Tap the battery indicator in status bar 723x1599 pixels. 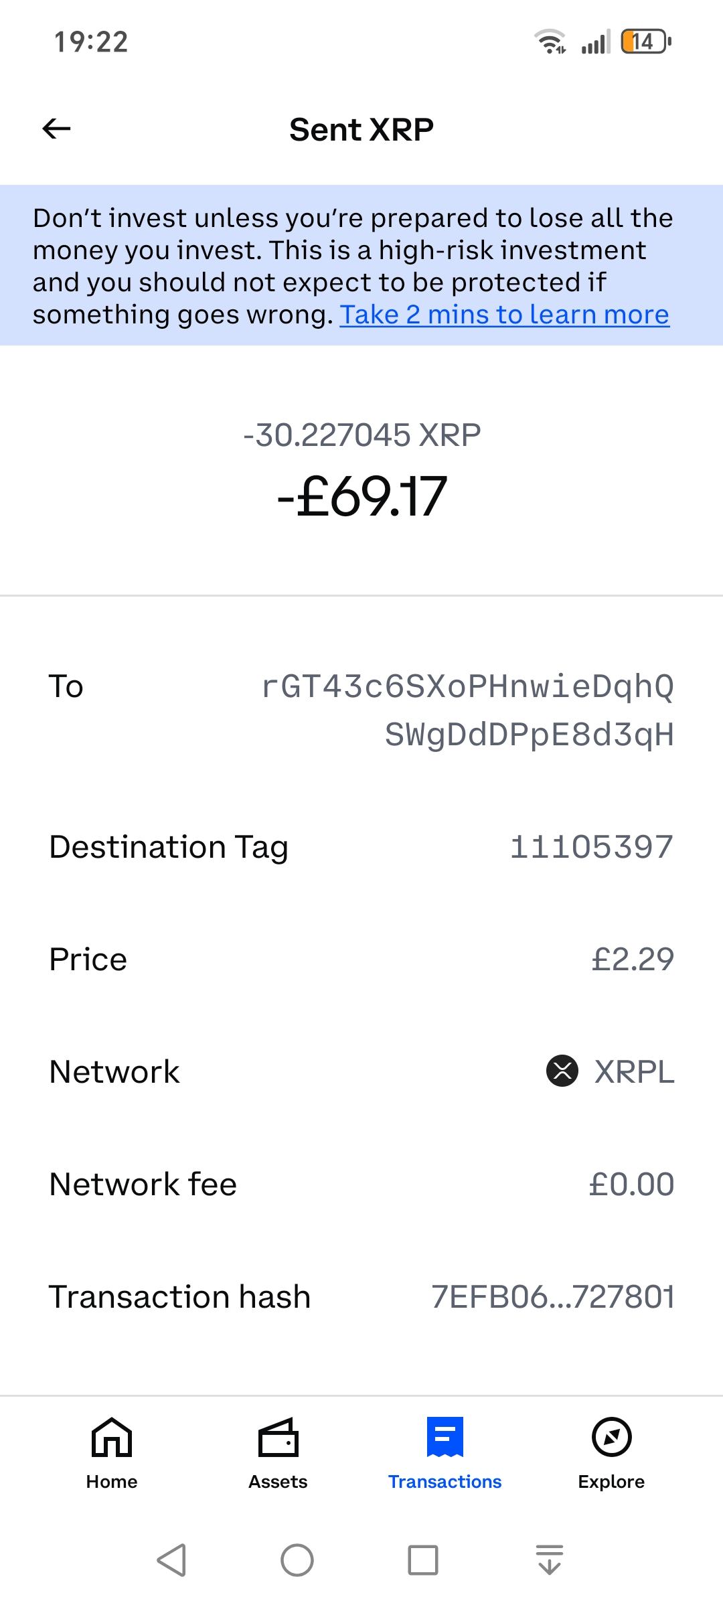[645, 42]
